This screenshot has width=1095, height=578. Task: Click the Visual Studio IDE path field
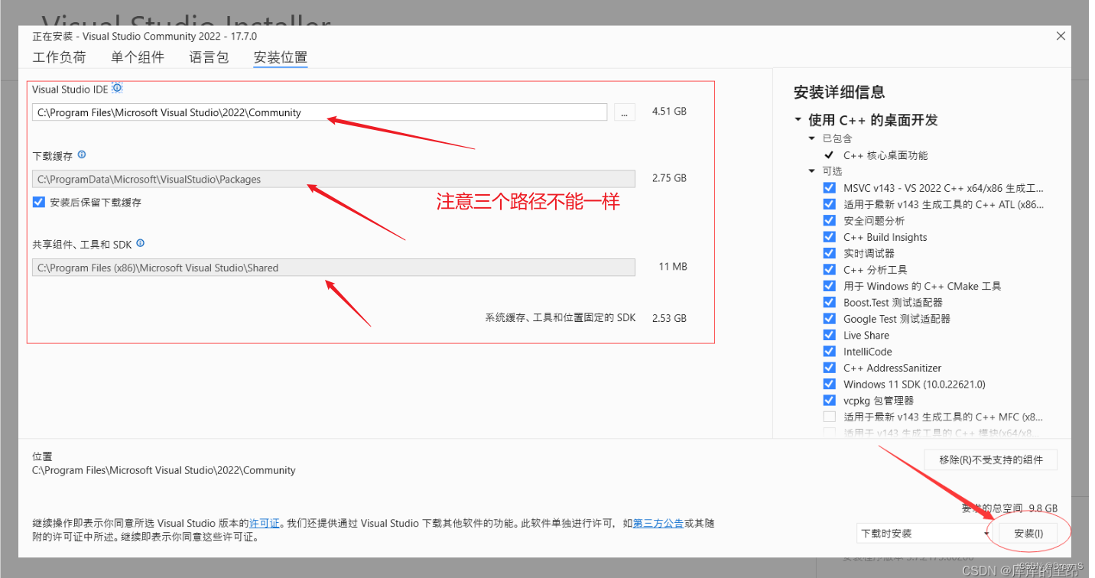(x=320, y=112)
